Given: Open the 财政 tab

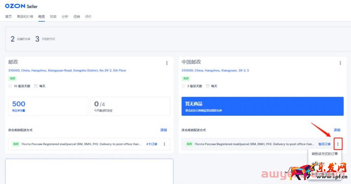Looking at the screenshot, I should [x=53, y=16].
